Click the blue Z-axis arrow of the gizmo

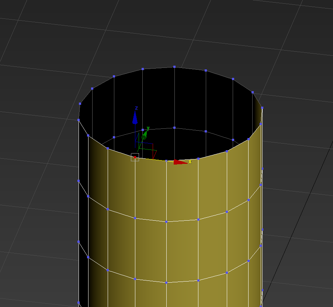135,117
